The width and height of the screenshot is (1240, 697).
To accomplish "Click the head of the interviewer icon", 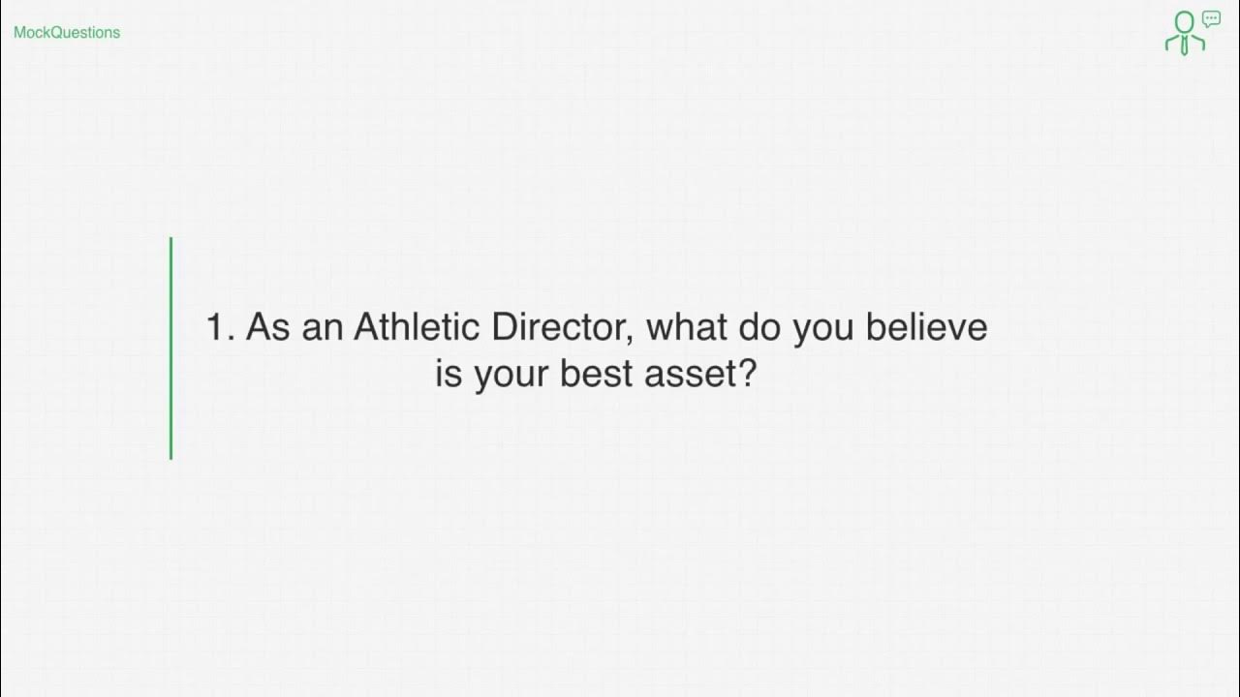I will pos(1184,22).
